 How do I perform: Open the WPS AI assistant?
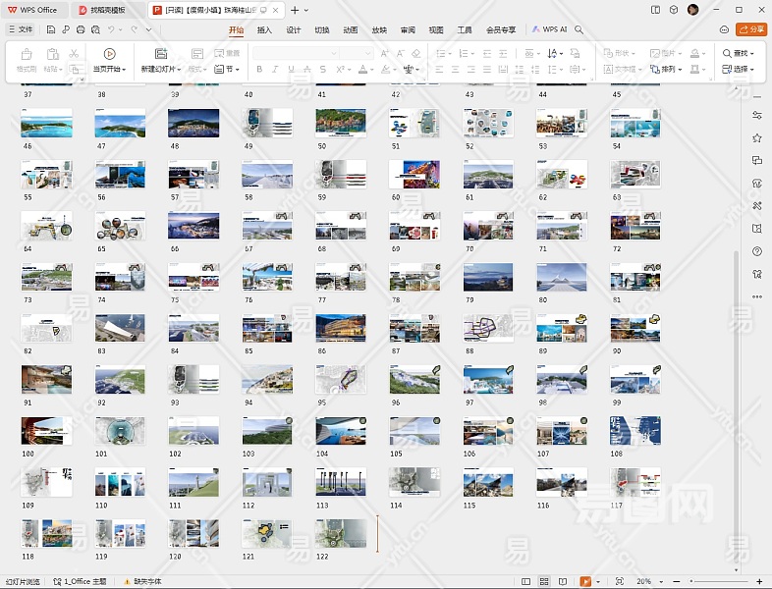point(550,29)
